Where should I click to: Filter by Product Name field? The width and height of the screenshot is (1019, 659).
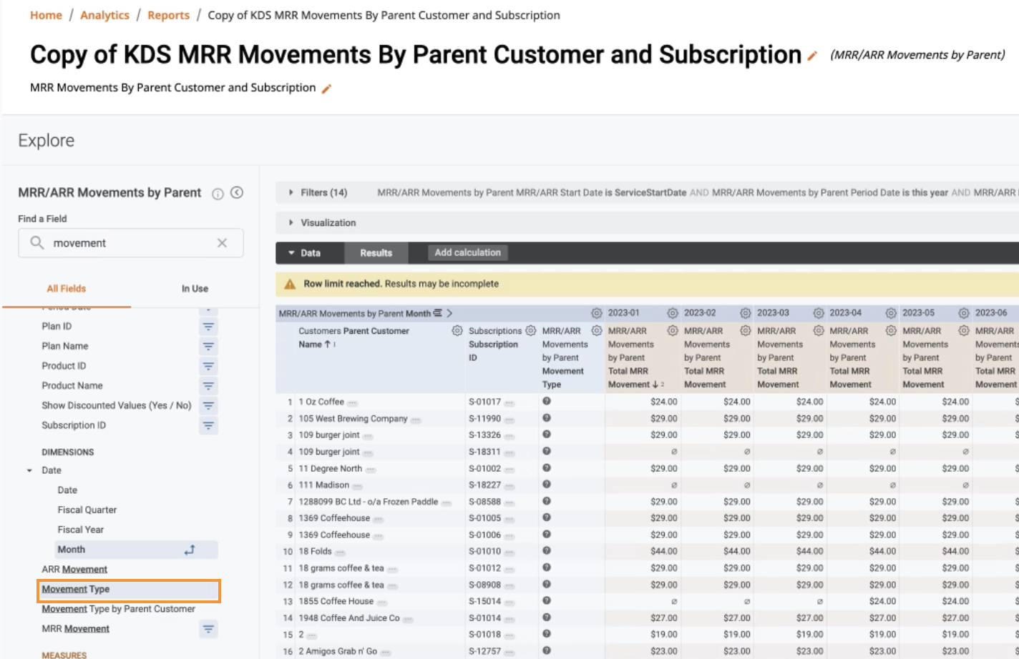[208, 386]
